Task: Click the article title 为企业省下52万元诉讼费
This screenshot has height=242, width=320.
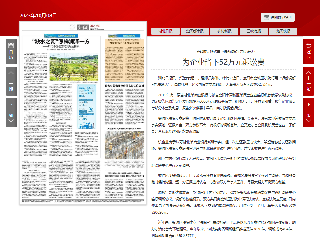Action: pyautogui.click(x=223, y=62)
